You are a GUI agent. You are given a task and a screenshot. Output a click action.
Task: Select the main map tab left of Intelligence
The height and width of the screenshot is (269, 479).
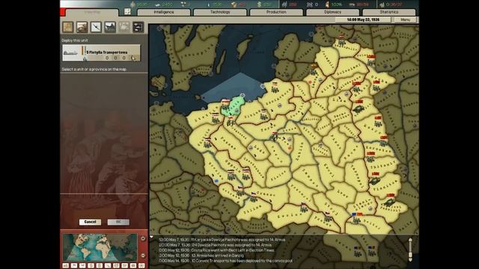point(92,12)
